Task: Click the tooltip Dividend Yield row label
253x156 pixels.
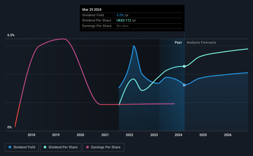Action: pos(93,15)
